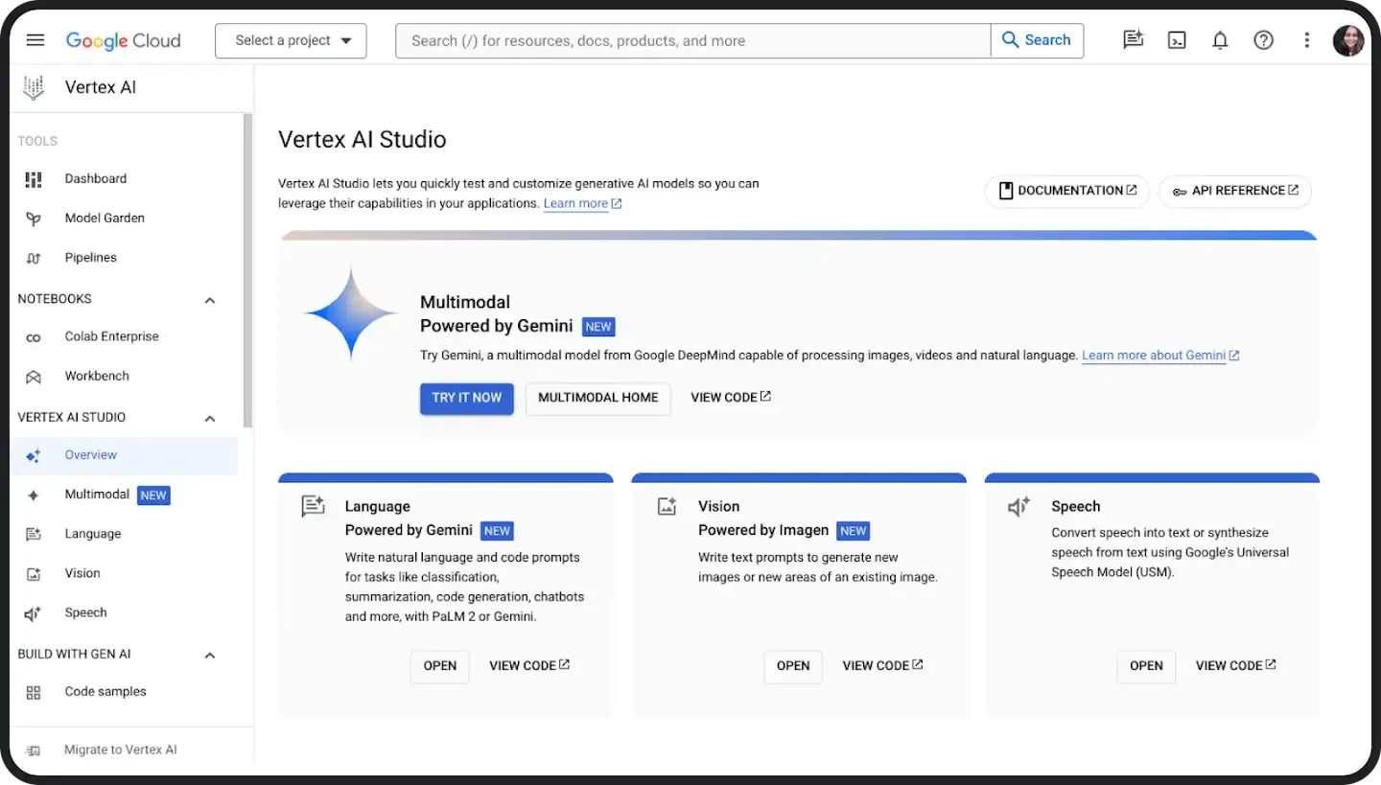Select Colab Enterprise under Notebooks
Screen dimensions: 1381x785
pos(111,336)
